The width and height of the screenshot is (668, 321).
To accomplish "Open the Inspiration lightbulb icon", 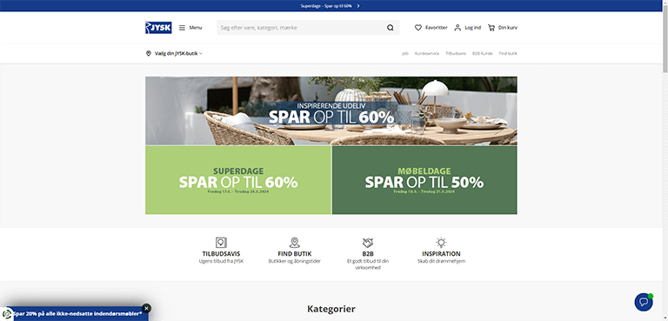I will [x=441, y=243].
